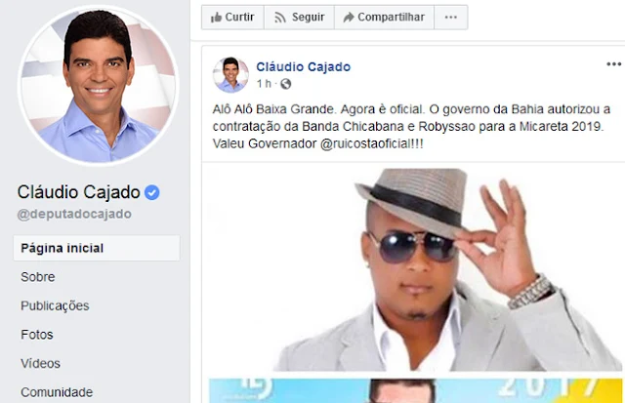625x403 pixels.
Task: Share the page via Compartilhar button
Action: (384, 18)
